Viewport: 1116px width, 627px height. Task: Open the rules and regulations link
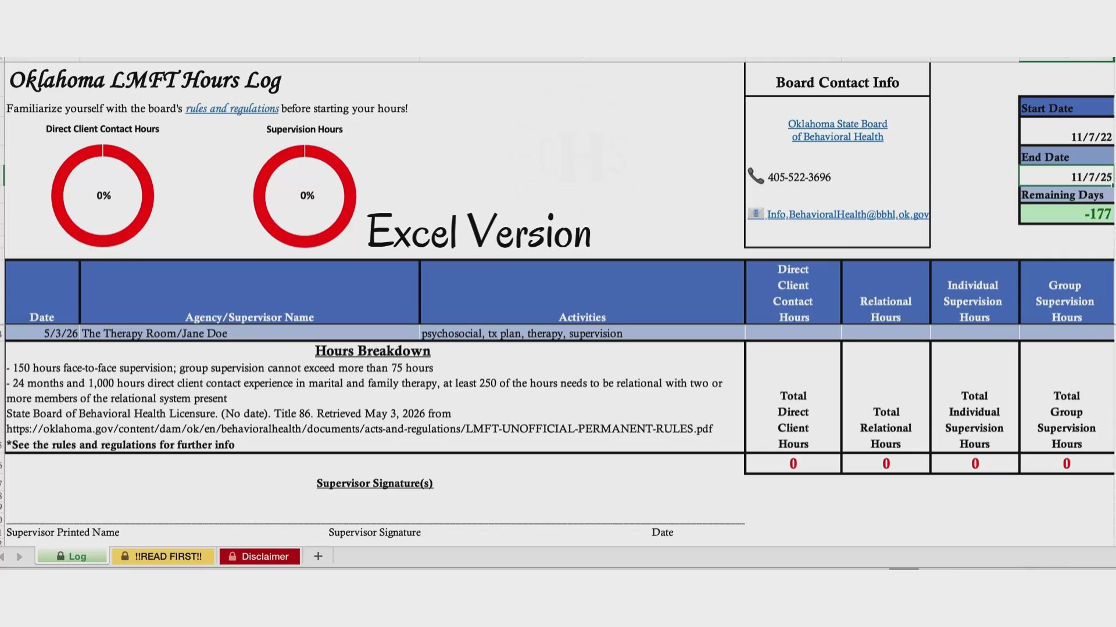pyautogui.click(x=232, y=109)
